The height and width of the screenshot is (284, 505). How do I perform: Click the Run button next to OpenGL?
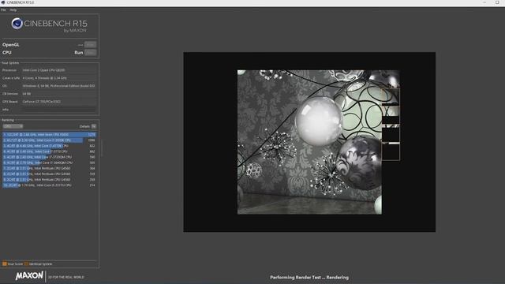tap(91, 45)
